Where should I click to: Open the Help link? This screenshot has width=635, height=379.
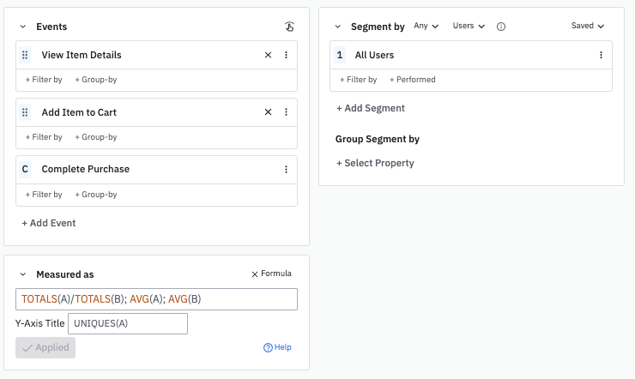point(277,347)
